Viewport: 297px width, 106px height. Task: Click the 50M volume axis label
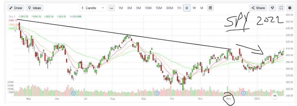point(11,92)
